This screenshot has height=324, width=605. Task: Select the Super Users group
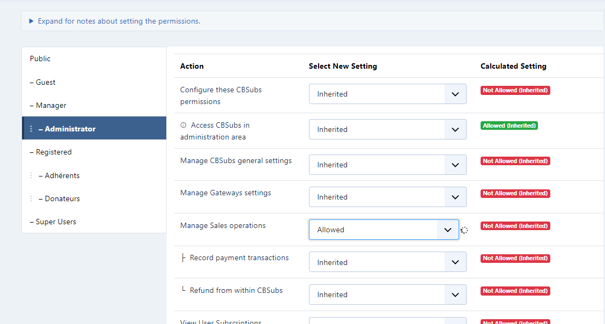(94, 222)
